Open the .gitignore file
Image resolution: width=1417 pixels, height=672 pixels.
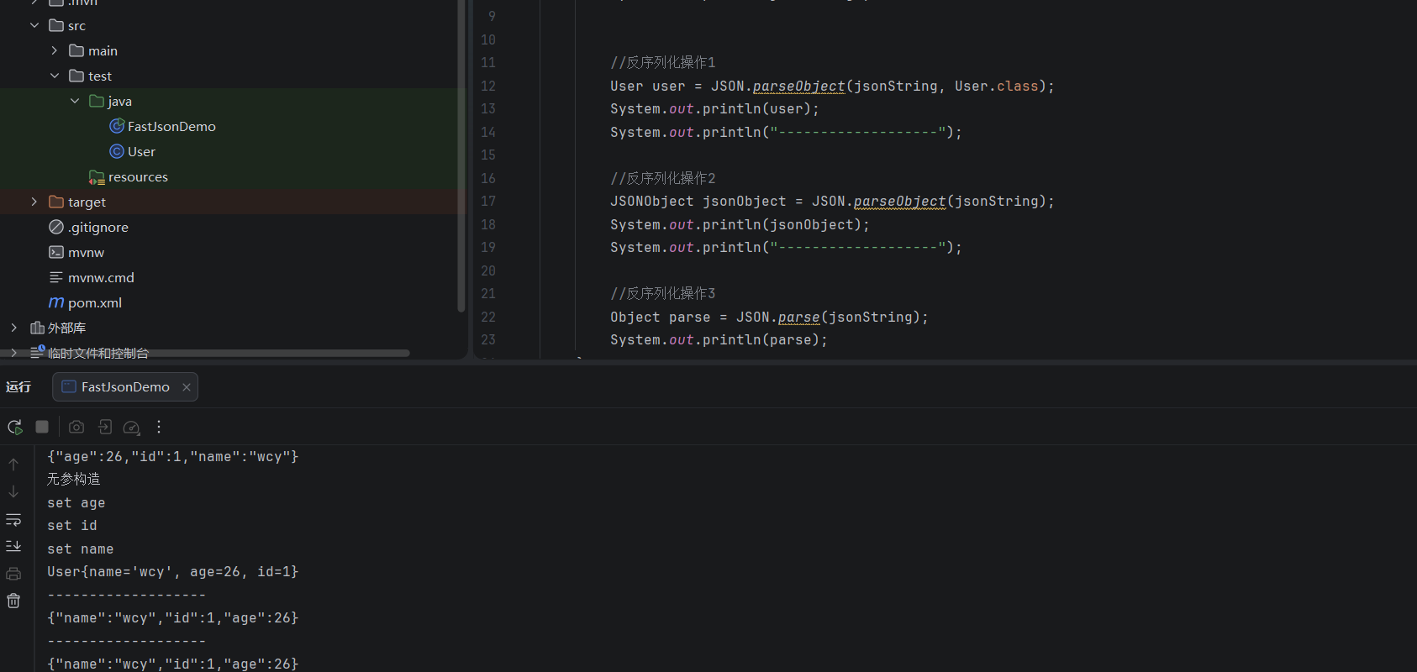[98, 227]
